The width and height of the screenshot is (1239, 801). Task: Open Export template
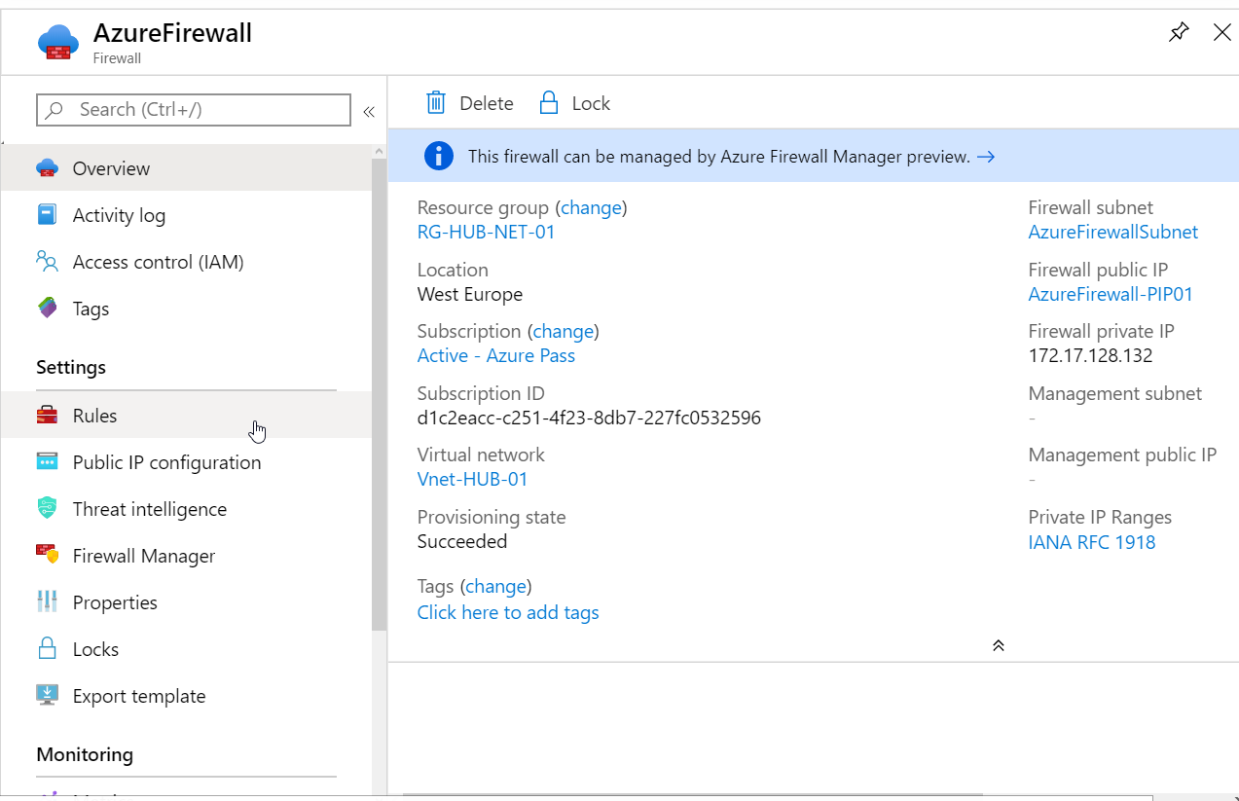click(x=186, y=696)
